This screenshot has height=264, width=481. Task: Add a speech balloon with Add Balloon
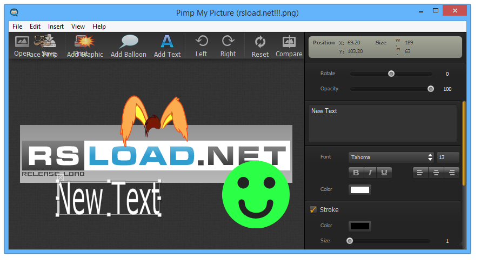point(129,47)
